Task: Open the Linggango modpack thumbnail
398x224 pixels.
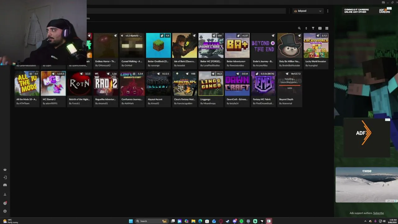Action: [211, 83]
